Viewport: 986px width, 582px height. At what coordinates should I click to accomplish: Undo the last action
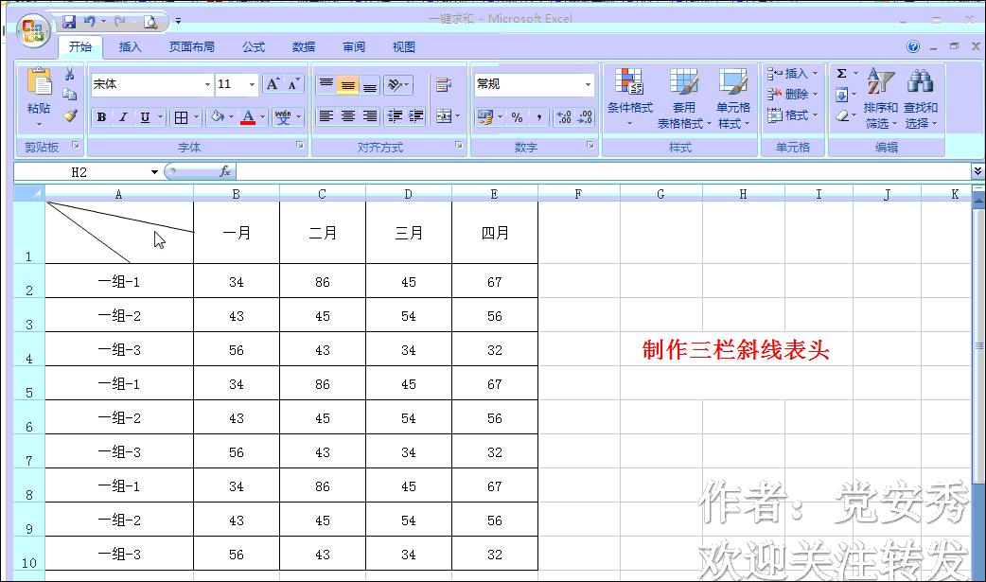(90, 22)
